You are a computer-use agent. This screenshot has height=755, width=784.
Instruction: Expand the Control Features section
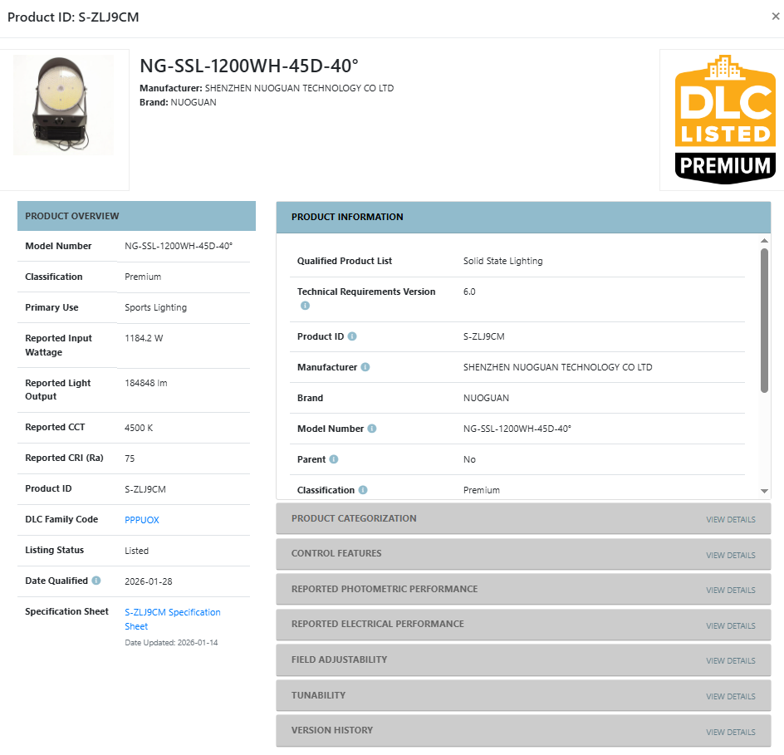730,555
